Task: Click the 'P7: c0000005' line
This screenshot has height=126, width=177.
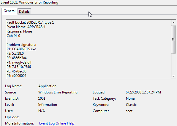Action: click(x=16, y=76)
